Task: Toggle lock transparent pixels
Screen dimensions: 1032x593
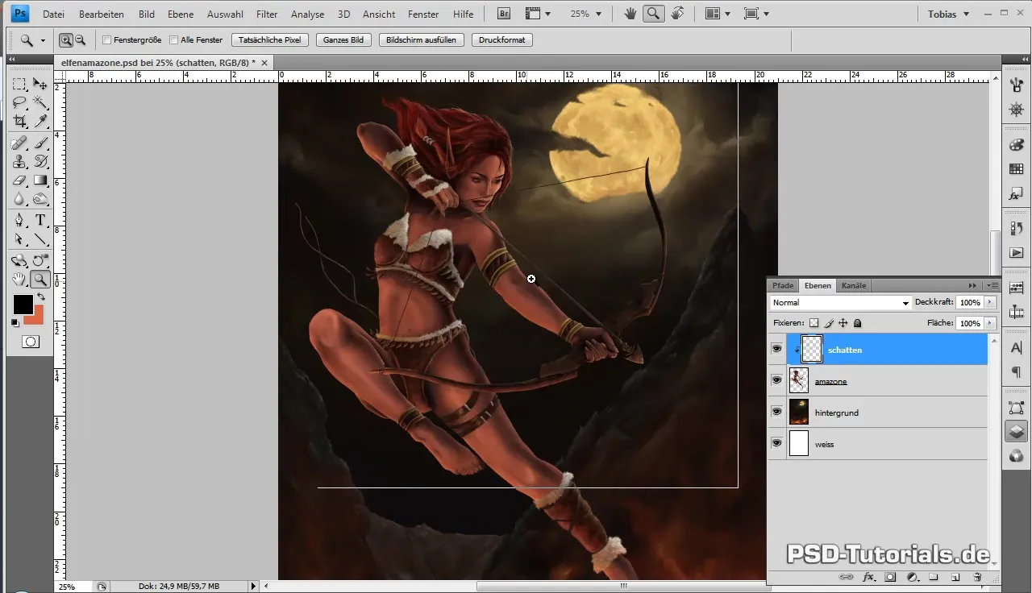Action: coord(814,323)
